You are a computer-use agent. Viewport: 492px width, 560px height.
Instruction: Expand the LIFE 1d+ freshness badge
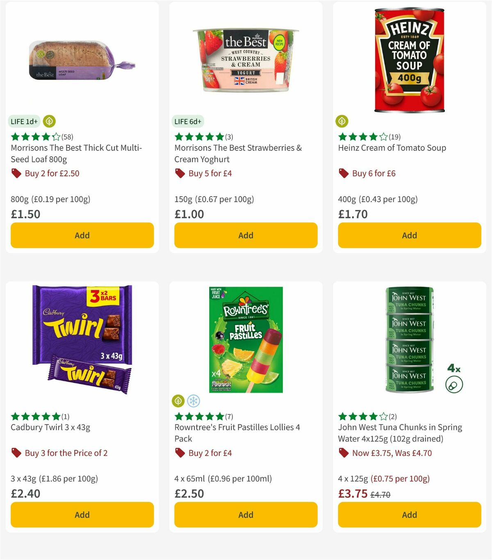tap(23, 121)
